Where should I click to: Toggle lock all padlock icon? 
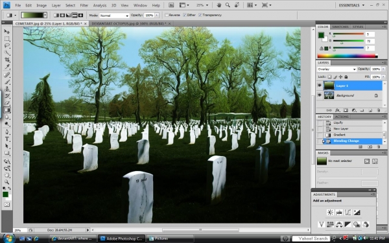click(x=346, y=77)
